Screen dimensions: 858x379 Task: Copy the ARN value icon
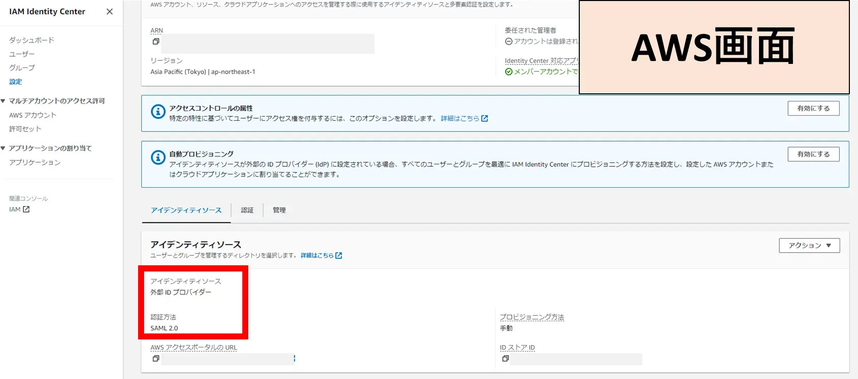[x=156, y=42]
